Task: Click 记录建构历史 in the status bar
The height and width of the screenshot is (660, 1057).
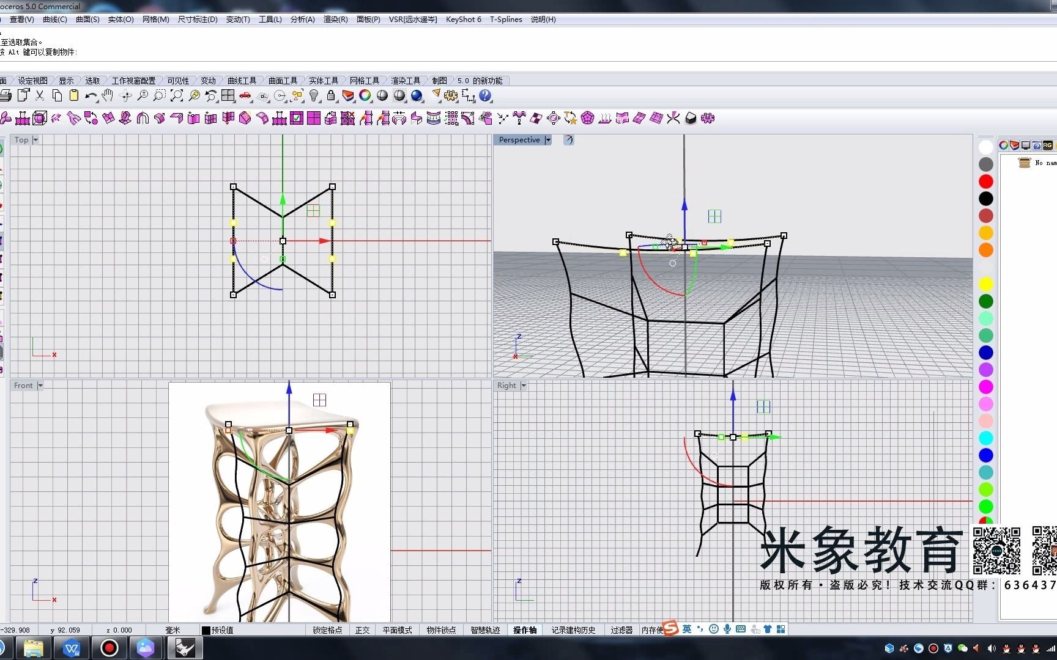Action: point(573,629)
